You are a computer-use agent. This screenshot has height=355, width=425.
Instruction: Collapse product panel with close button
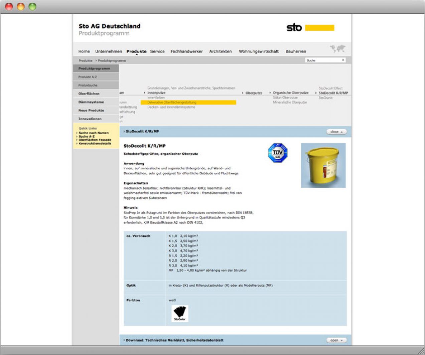(x=336, y=132)
